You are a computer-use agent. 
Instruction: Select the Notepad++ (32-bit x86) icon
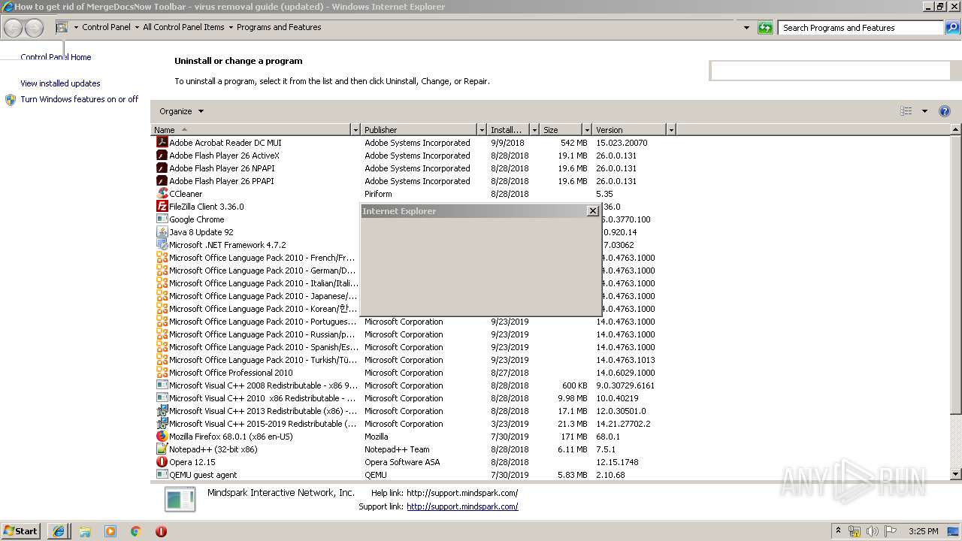point(162,449)
